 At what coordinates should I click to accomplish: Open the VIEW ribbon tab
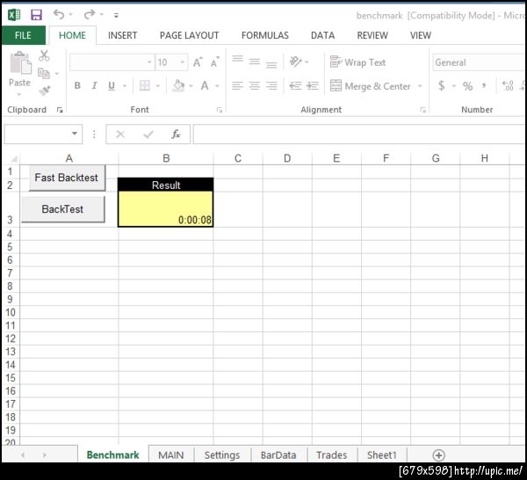pyautogui.click(x=421, y=35)
